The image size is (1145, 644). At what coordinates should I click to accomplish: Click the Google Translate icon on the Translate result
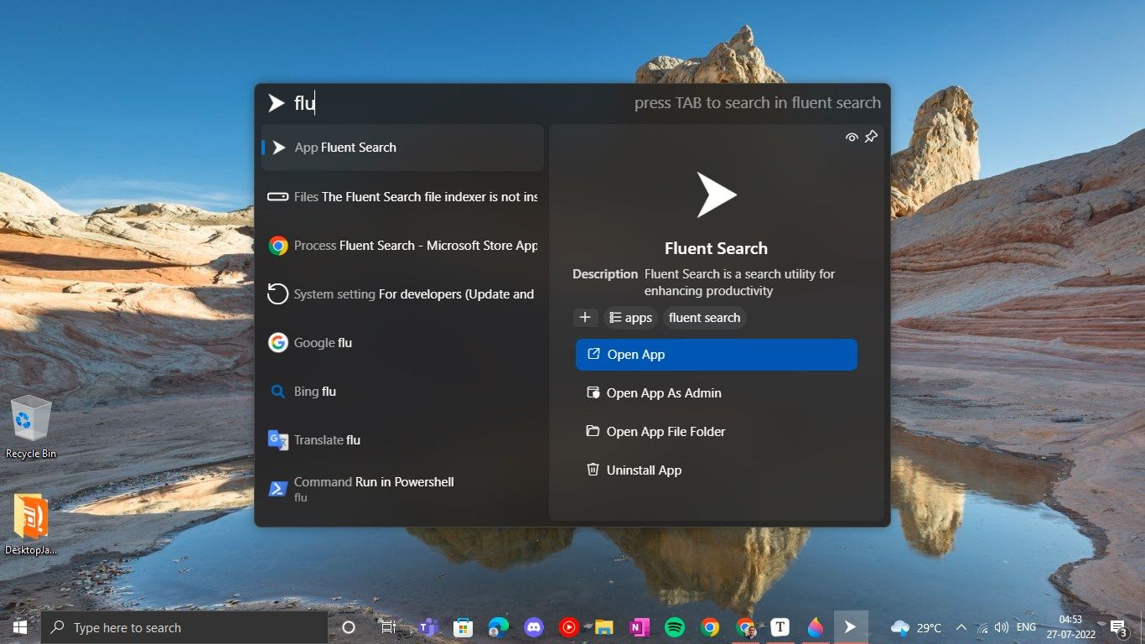coord(278,440)
